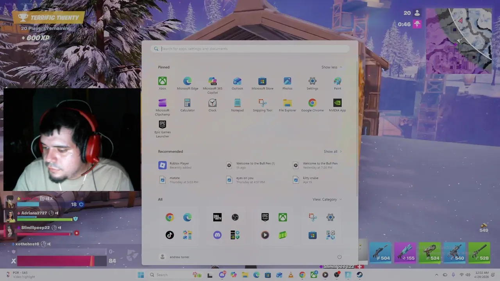
Task: Open the NVIDIA App pinned icon
Action: pos(337,105)
